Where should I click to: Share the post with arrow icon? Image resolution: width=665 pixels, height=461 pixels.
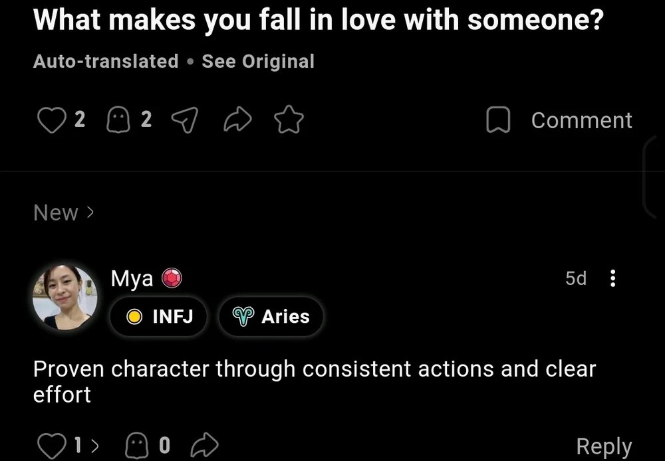(x=237, y=120)
